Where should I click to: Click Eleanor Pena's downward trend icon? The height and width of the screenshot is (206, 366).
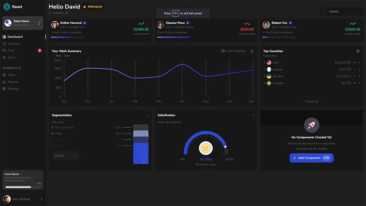tap(247, 24)
